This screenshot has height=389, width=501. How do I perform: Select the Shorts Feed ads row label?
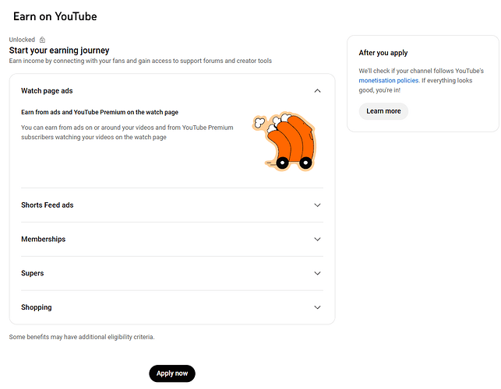pos(47,205)
